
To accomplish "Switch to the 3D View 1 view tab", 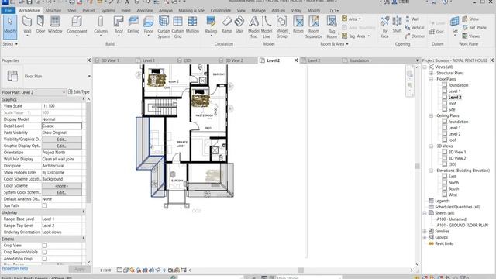I will click(x=110, y=60).
